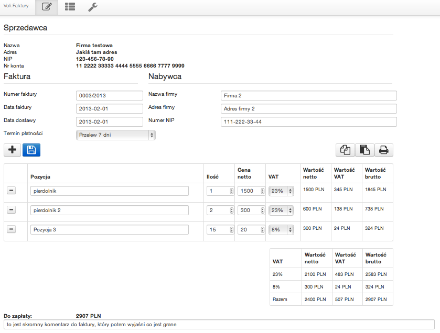Click the '2100 PLN' summary net cell
The width and height of the screenshot is (440, 333).
315,274
